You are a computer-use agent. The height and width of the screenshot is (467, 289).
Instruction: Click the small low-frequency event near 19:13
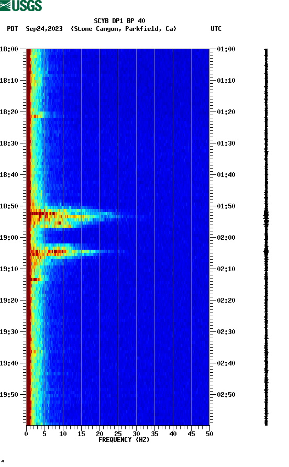(x=36, y=280)
